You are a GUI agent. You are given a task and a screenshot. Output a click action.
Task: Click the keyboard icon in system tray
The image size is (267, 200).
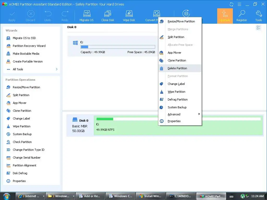232,196
